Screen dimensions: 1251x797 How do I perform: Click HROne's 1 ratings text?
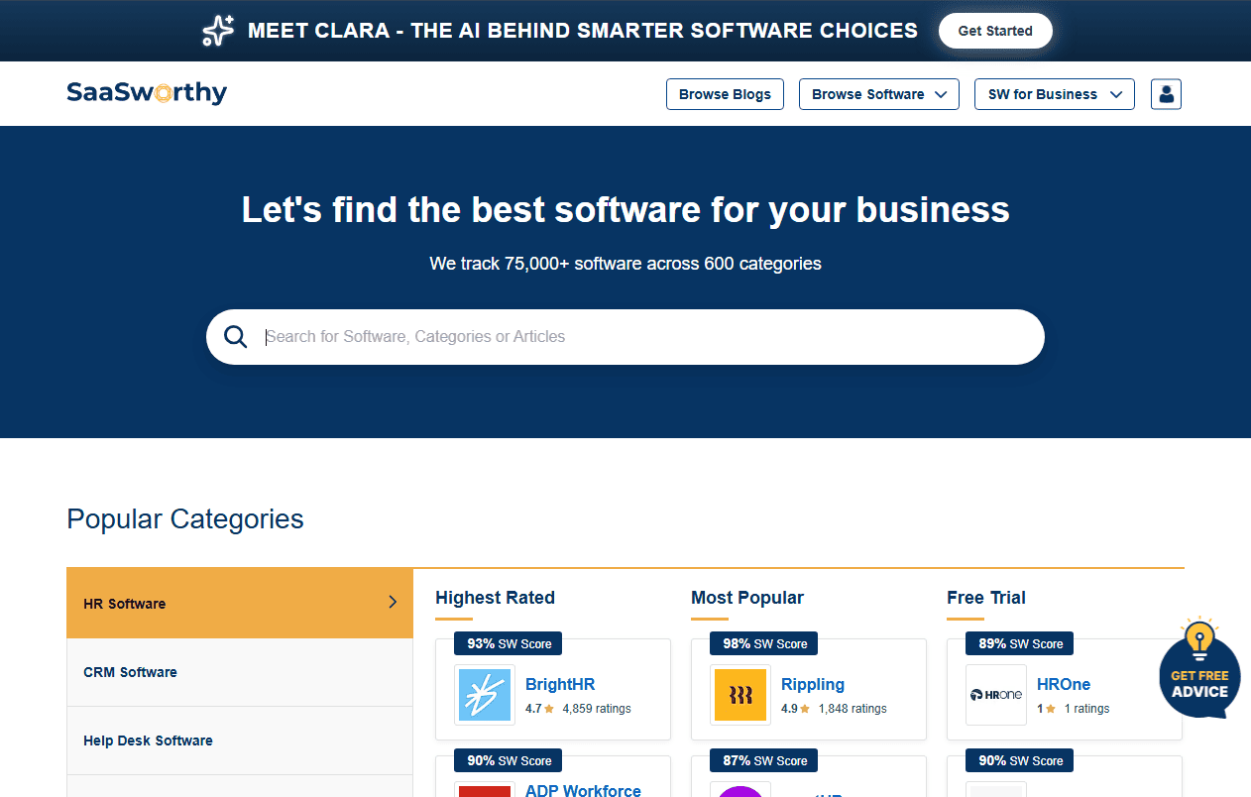click(x=1086, y=709)
